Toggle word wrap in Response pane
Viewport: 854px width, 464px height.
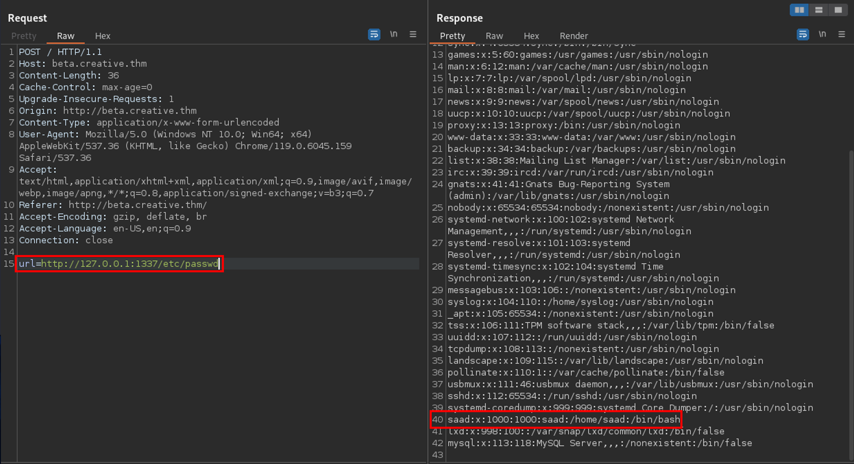[x=803, y=34]
